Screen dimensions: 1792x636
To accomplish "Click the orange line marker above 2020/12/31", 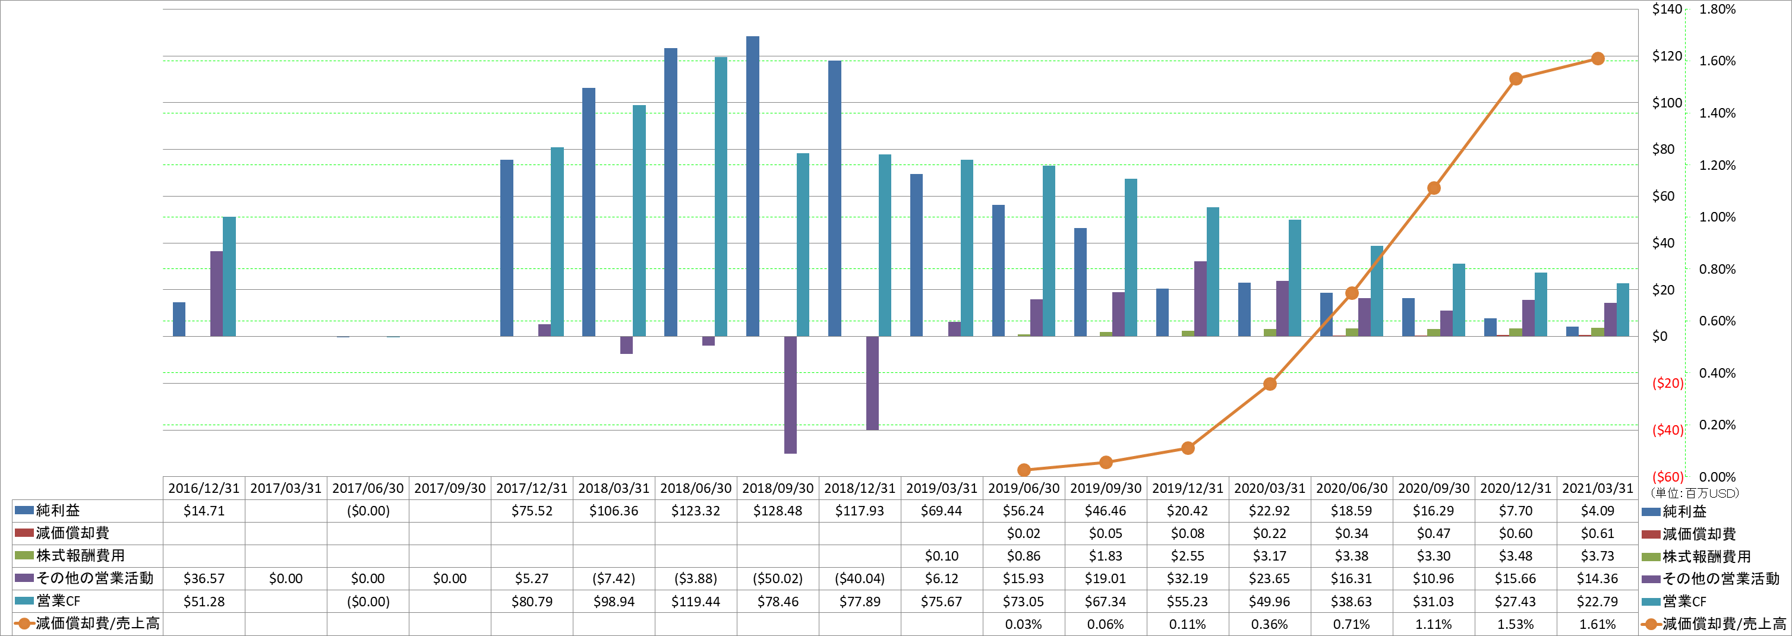I will (x=1516, y=79).
